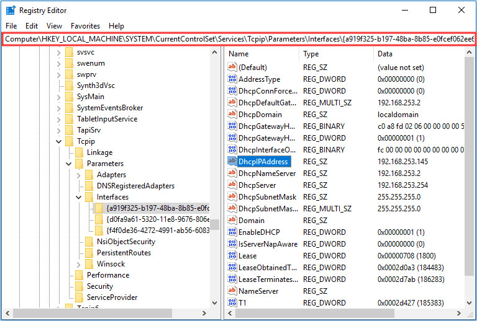Image resolution: width=477 pixels, height=321 pixels.
Task: Collapse the Interfaces key
Action: [79, 197]
